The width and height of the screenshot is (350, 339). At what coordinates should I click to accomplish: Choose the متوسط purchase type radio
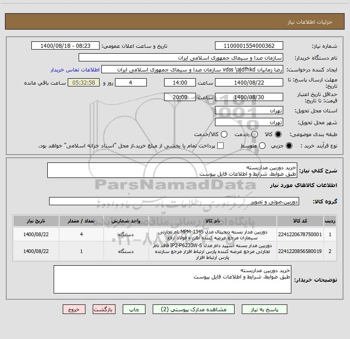(x=262, y=146)
